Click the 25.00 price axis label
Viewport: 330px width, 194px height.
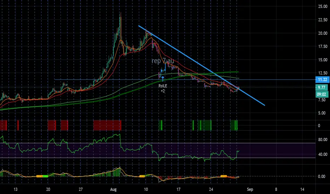(323, 6)
